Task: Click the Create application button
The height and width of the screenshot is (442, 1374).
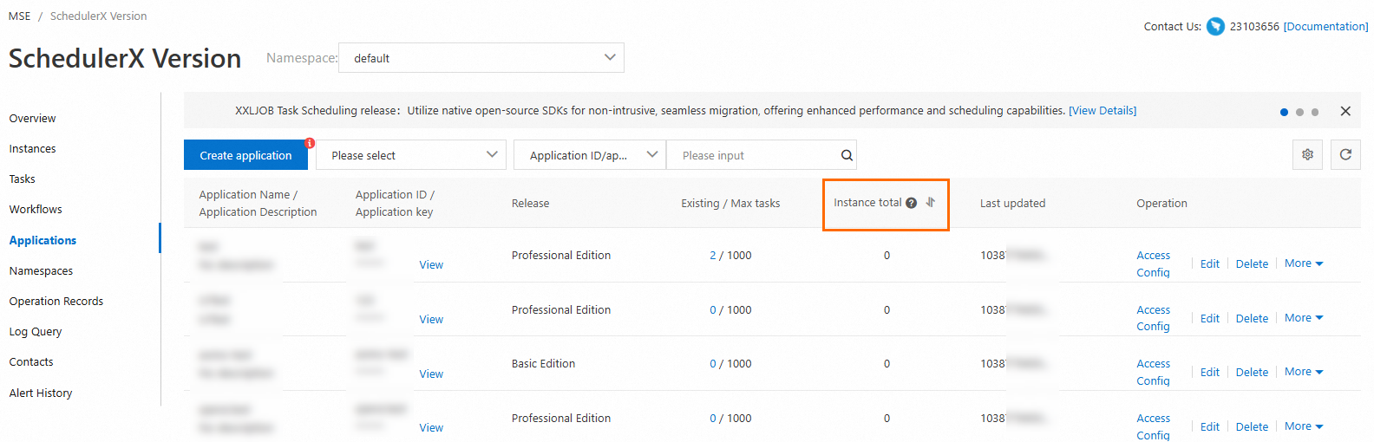Action: [245, 156]
